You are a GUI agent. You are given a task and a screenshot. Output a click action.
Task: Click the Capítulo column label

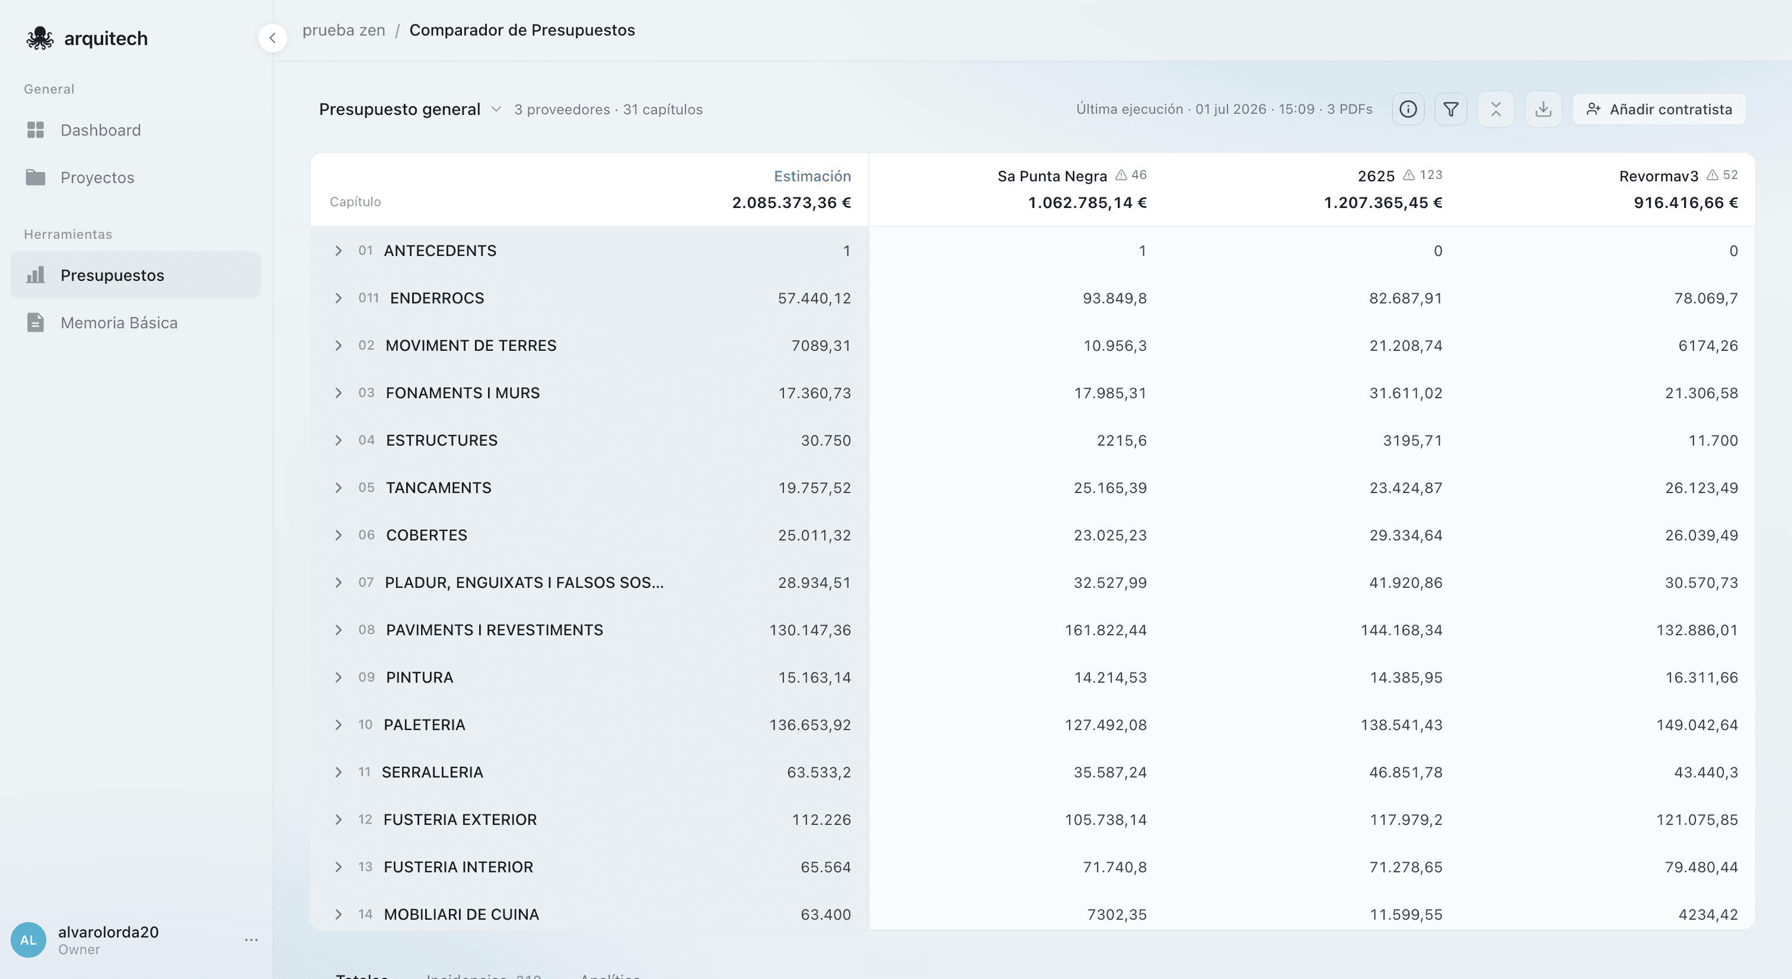coord(355,201)
